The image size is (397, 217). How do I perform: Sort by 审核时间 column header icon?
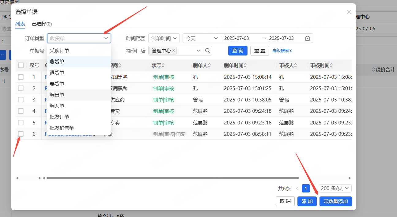331,65
